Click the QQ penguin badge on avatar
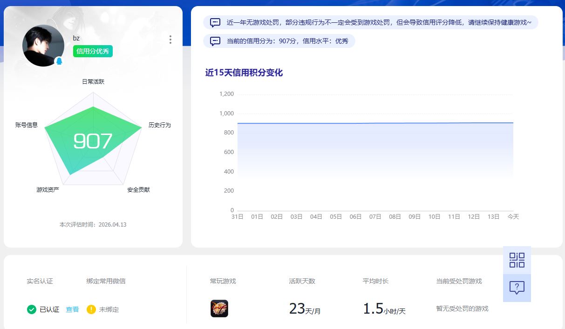Screen dimensions: 565x329 point(59,61)
